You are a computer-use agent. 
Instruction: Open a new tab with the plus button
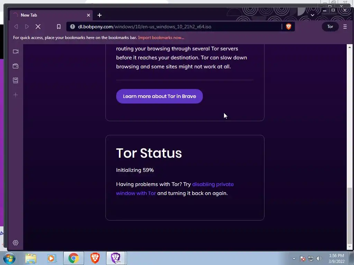coord(100,15)
